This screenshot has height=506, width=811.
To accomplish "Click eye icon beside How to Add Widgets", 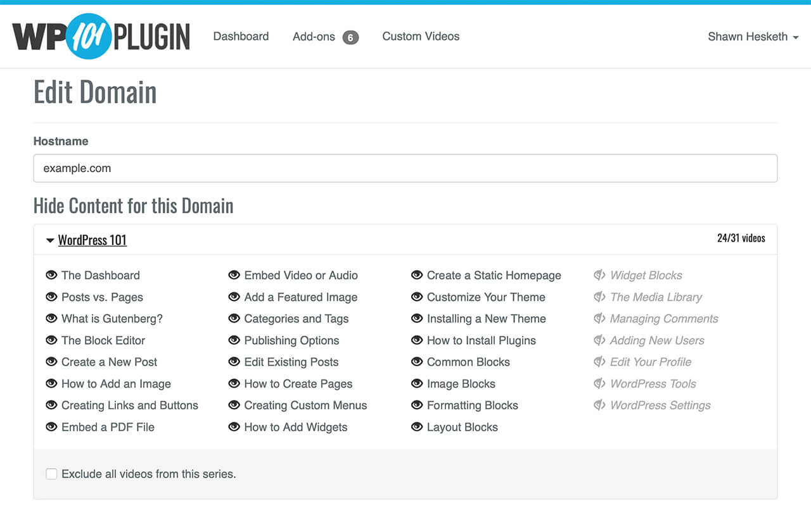I will click(x=234, y=427).
